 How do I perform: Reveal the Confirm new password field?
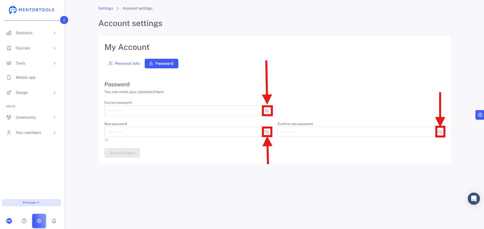click(440, 132)
